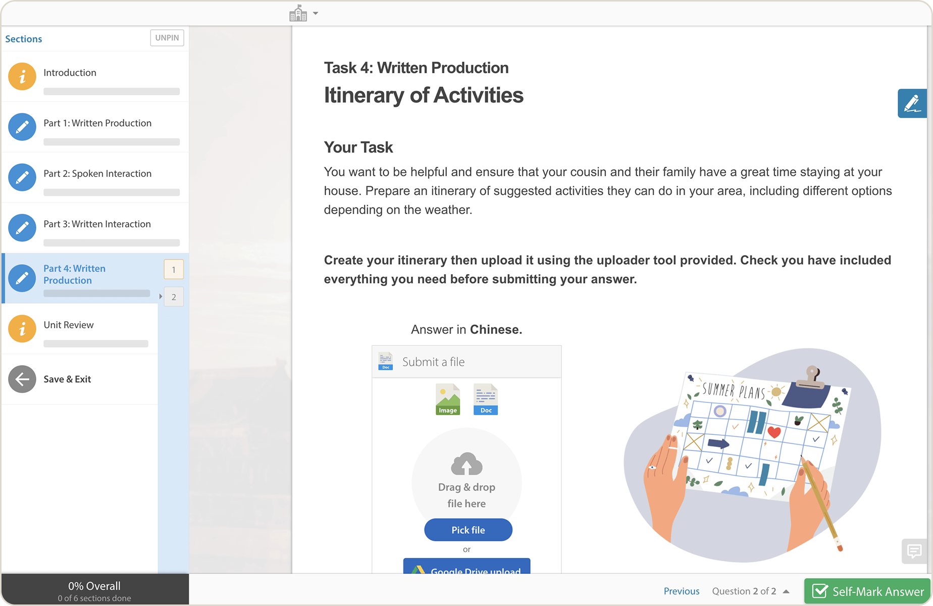Open the feedback chat icon
The width and height of the screenshot is (933, 606).
(x=914, y=550)
